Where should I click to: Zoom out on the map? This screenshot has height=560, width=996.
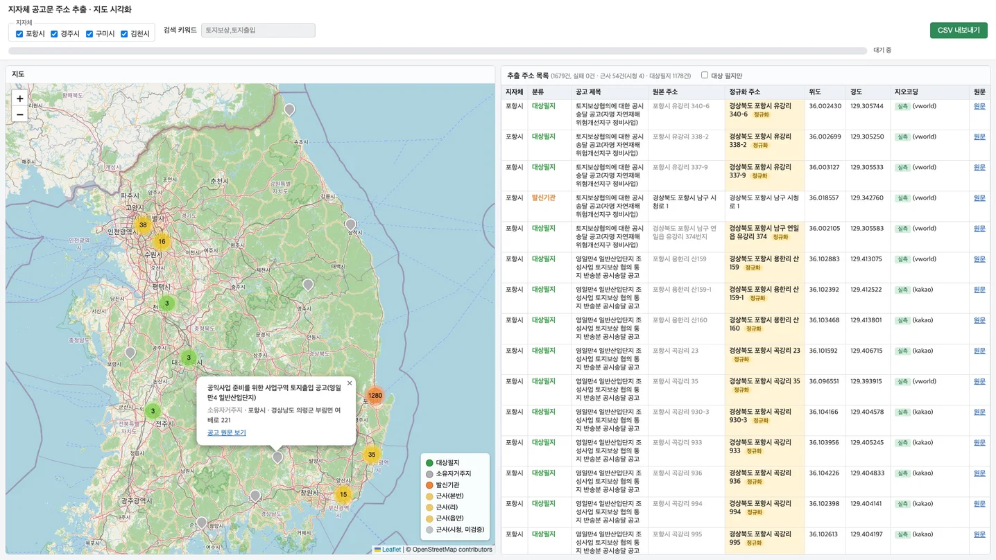coord(19,114)
